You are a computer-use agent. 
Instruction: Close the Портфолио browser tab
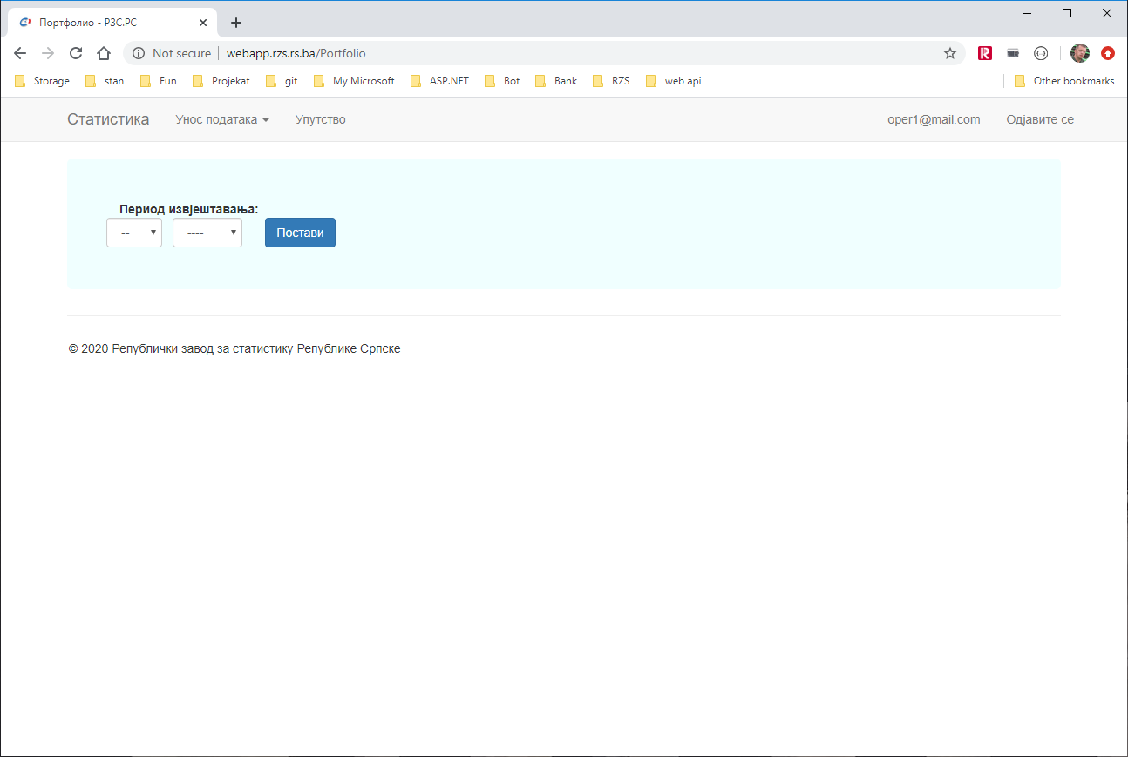point(203,23)
